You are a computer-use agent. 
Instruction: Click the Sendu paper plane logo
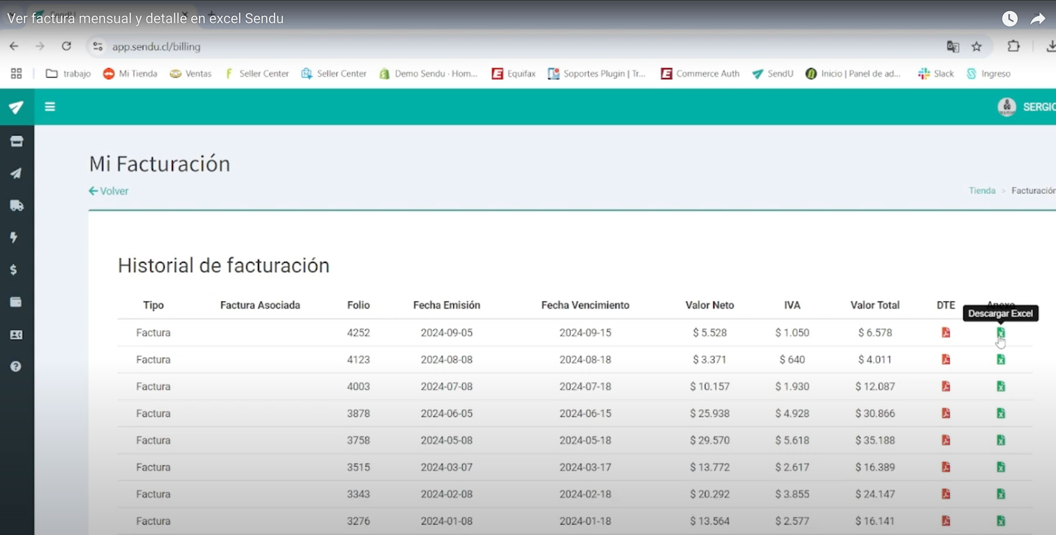16,107
